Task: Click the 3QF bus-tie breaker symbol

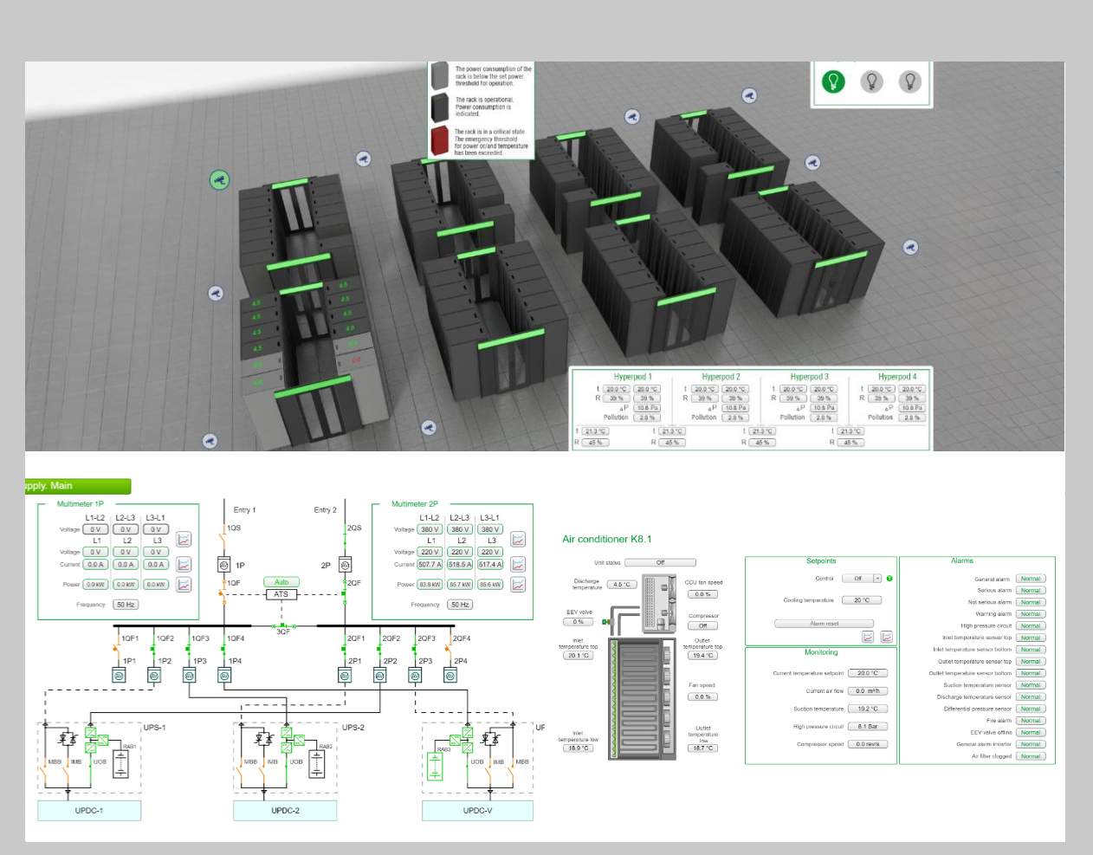Action: [283, 625]
